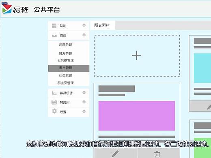This screenshot has width=211, height=158.
Task: Click the pencil edit icon under pink card
Action: [115, 154]
